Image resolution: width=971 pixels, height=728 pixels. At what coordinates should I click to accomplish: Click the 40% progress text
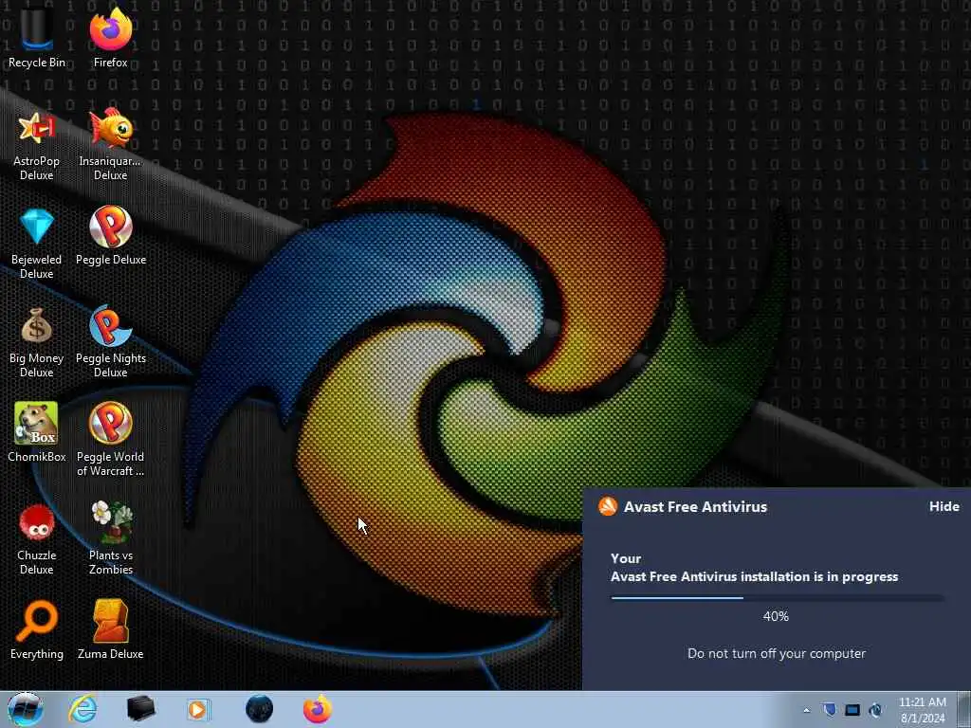coord(776,616)
